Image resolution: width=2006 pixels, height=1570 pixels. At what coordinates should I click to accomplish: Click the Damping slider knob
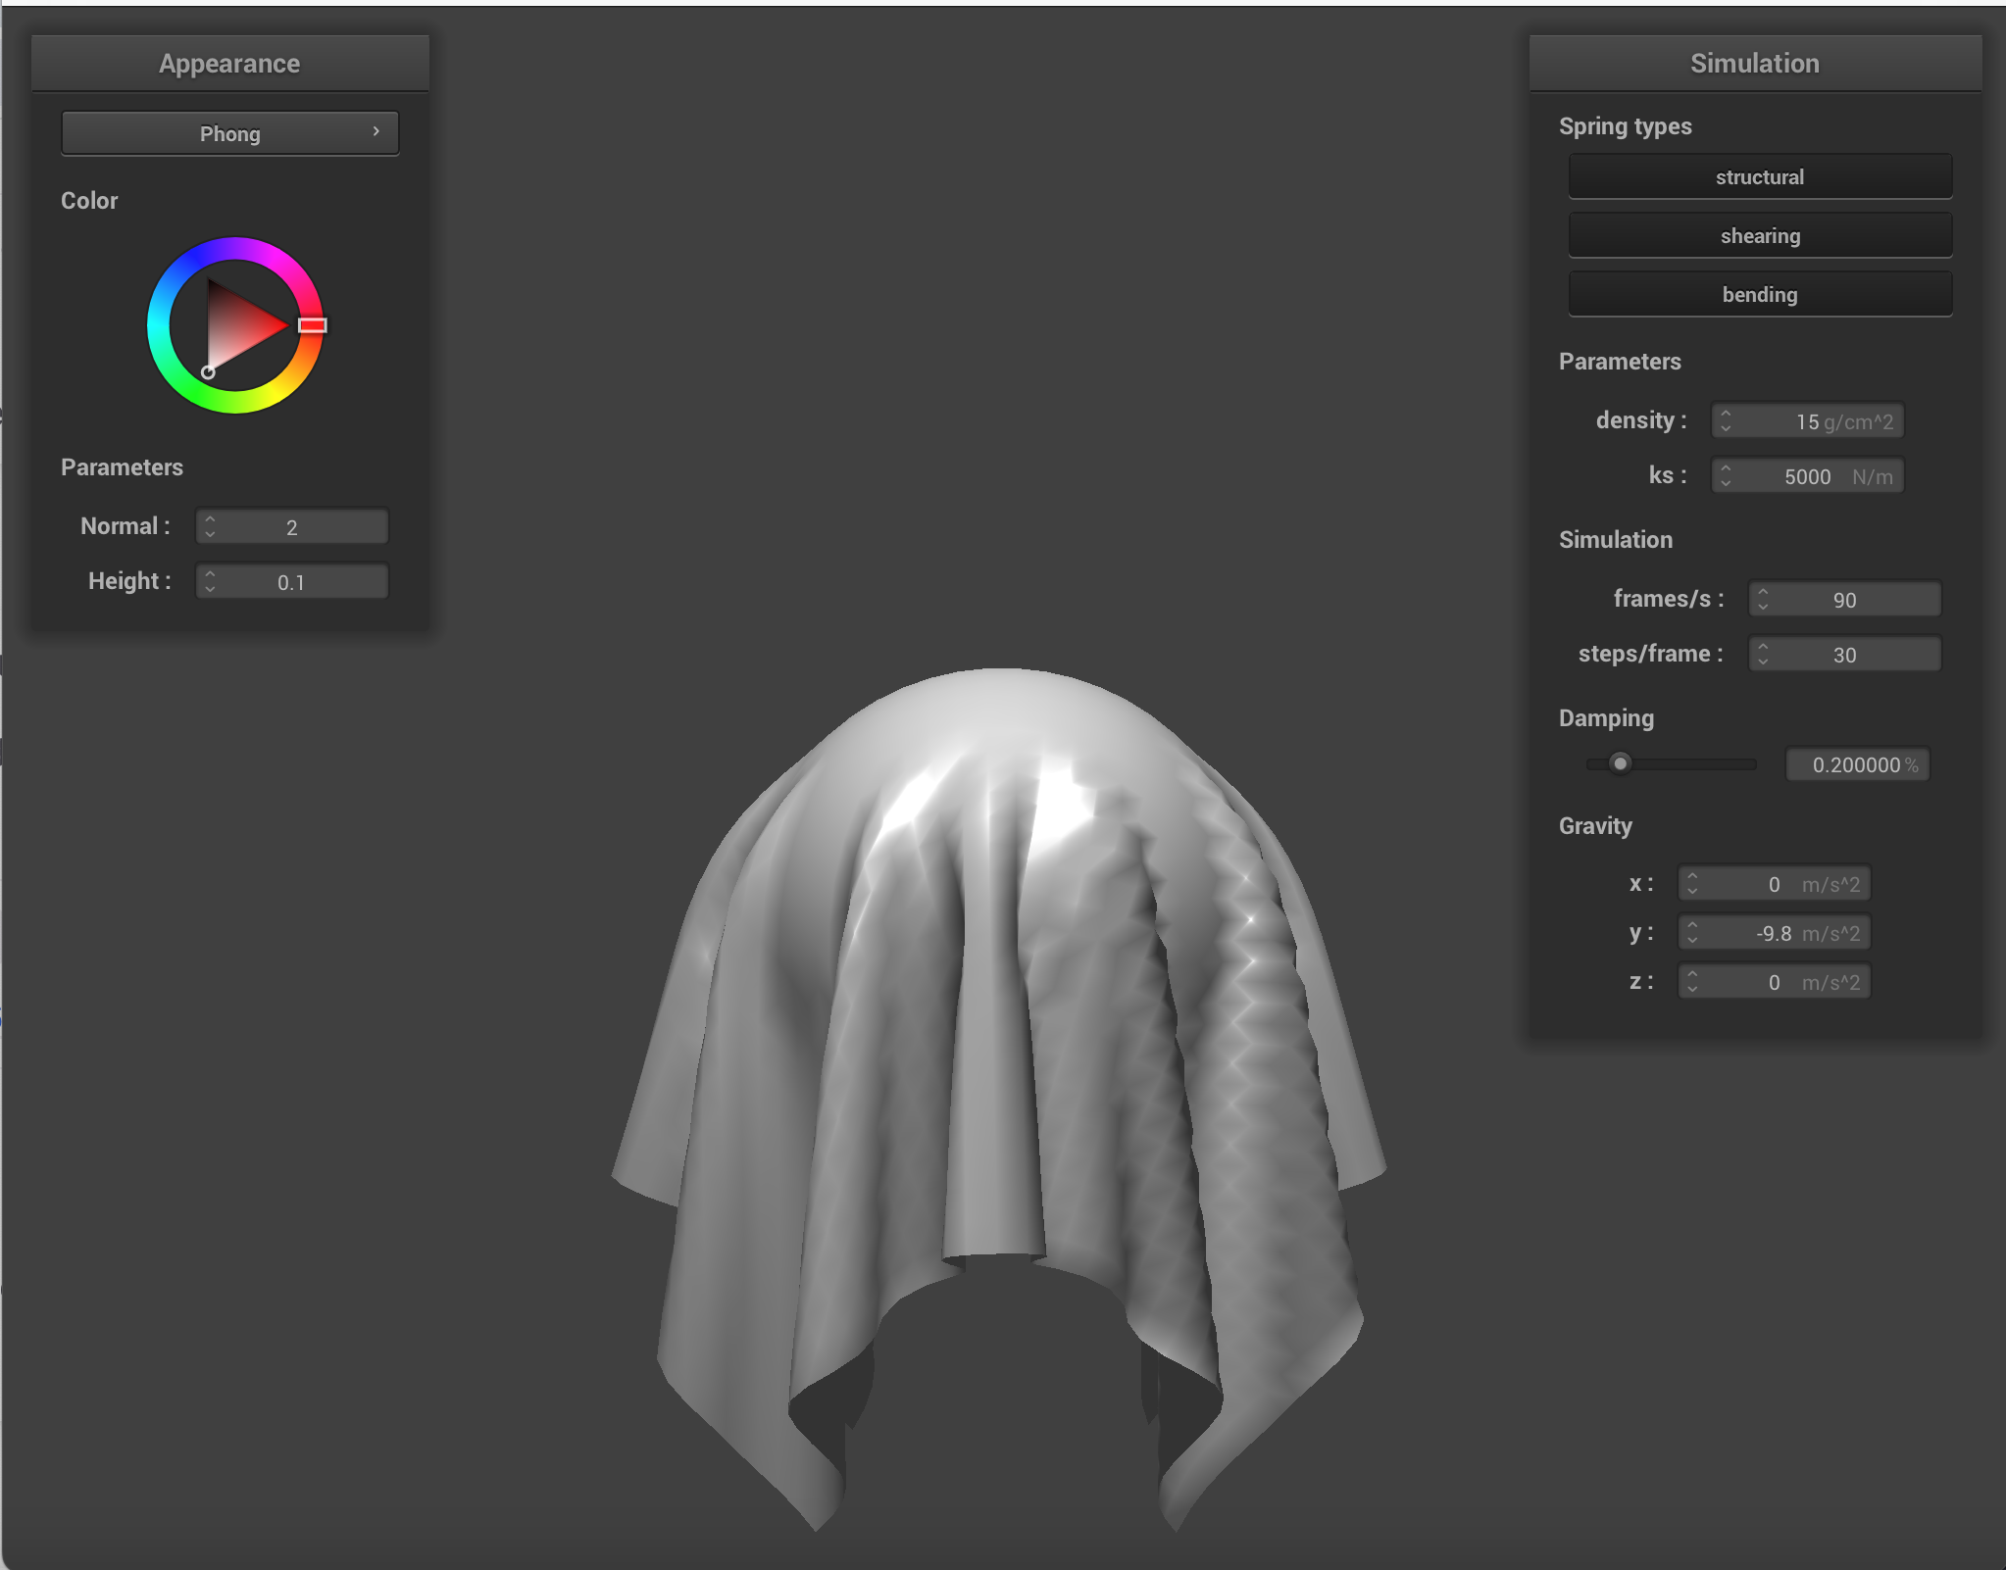click(1620, 763)
